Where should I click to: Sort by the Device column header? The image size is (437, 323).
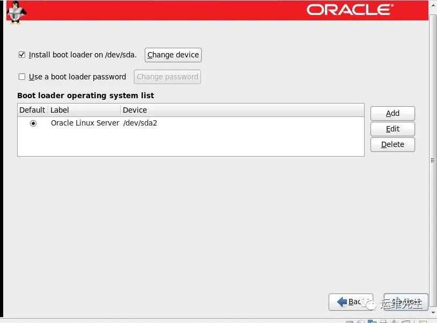[x=242, y=110]
